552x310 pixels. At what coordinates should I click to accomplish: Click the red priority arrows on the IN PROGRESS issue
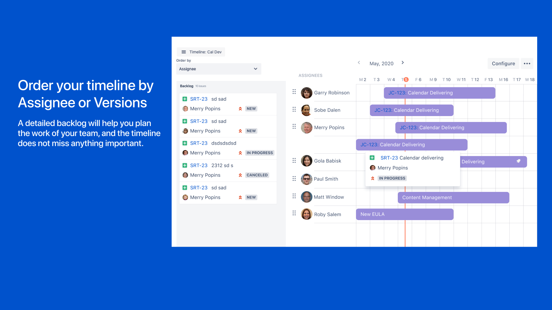point(240,153)
